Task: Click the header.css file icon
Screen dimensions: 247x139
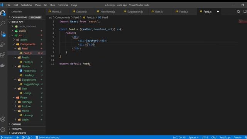Action: click(x=21, y=71)
